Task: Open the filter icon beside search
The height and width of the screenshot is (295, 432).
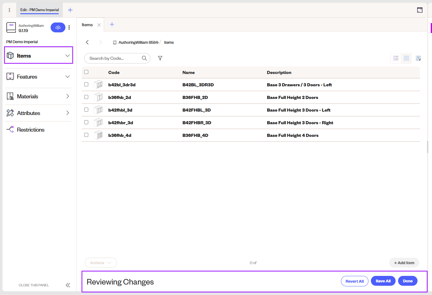Action: click(x=160, y=58)
